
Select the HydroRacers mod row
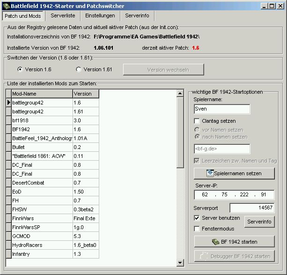(52, 245)
